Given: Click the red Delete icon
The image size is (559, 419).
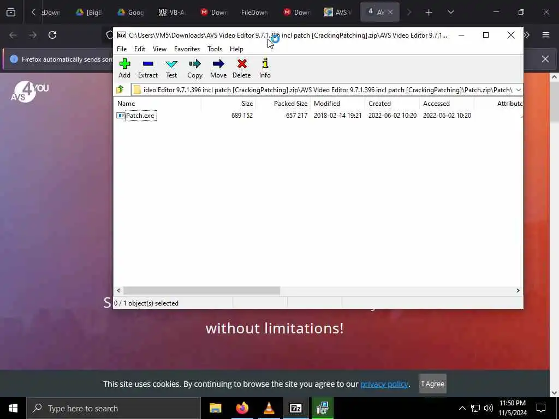Looking at the screenshot, I should tap(242, 68).
